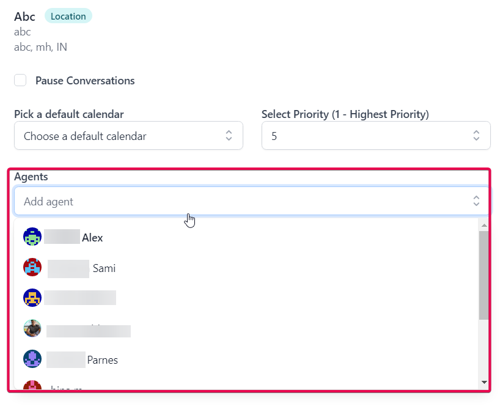Viewport: 503px width, 412px height.
Task: Click the agent list scroll-down arrow
Action: click(484, 382)
